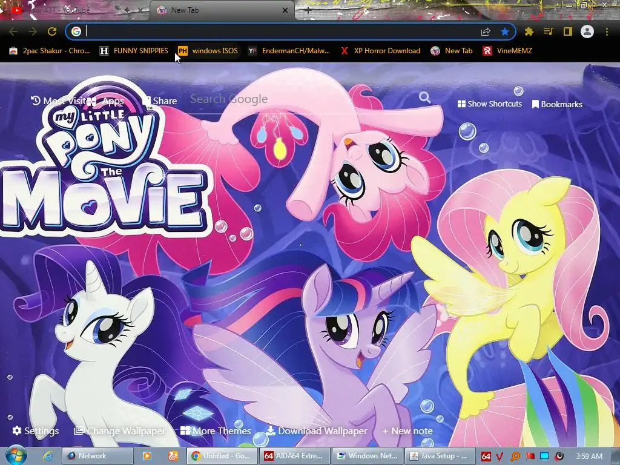Open the share page icon in omnibox
Image resolution: width=620 pixels, height=465 pixels.
486,31
